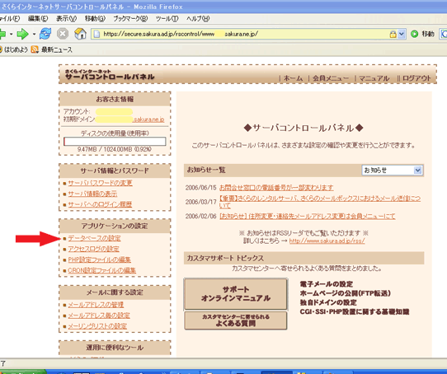The height and width of the screenshot is (374, 447).
Task: Click the よくある質問 button
Action: click(x=236, y=320)
